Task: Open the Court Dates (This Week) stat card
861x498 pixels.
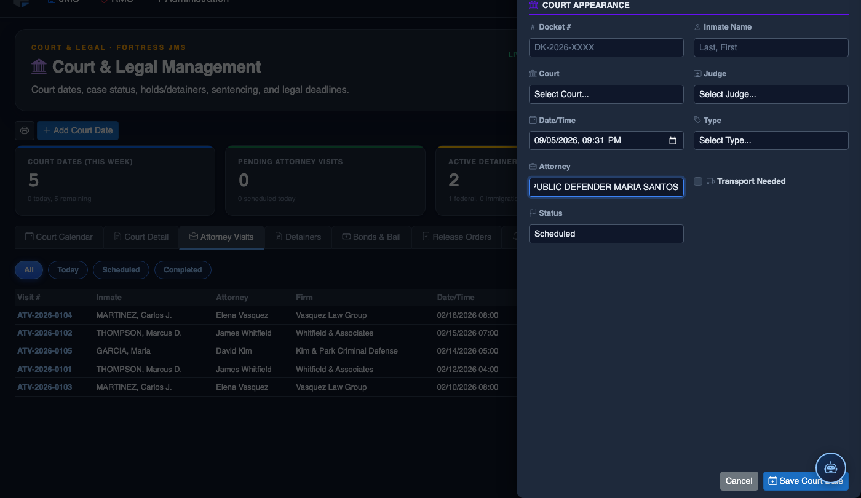Action: (115, 181)
